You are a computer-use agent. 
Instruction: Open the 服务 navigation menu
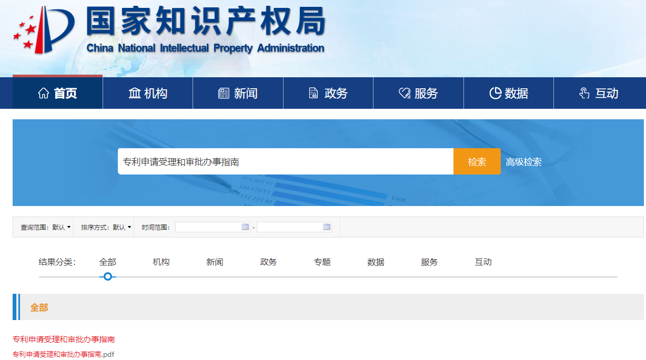(418, 94)
